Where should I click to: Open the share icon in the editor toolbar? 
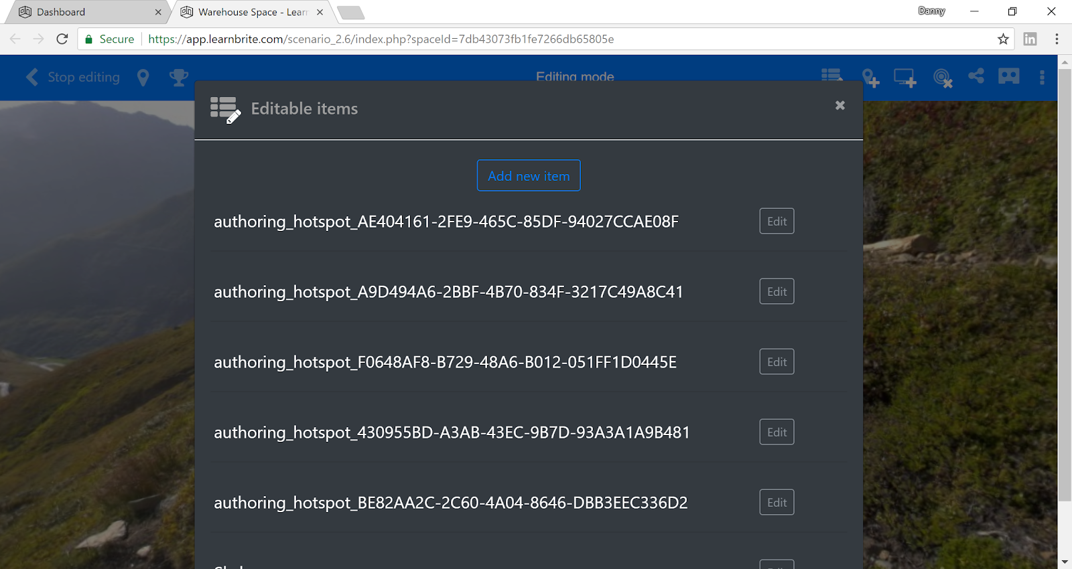[x=976, y=76]
